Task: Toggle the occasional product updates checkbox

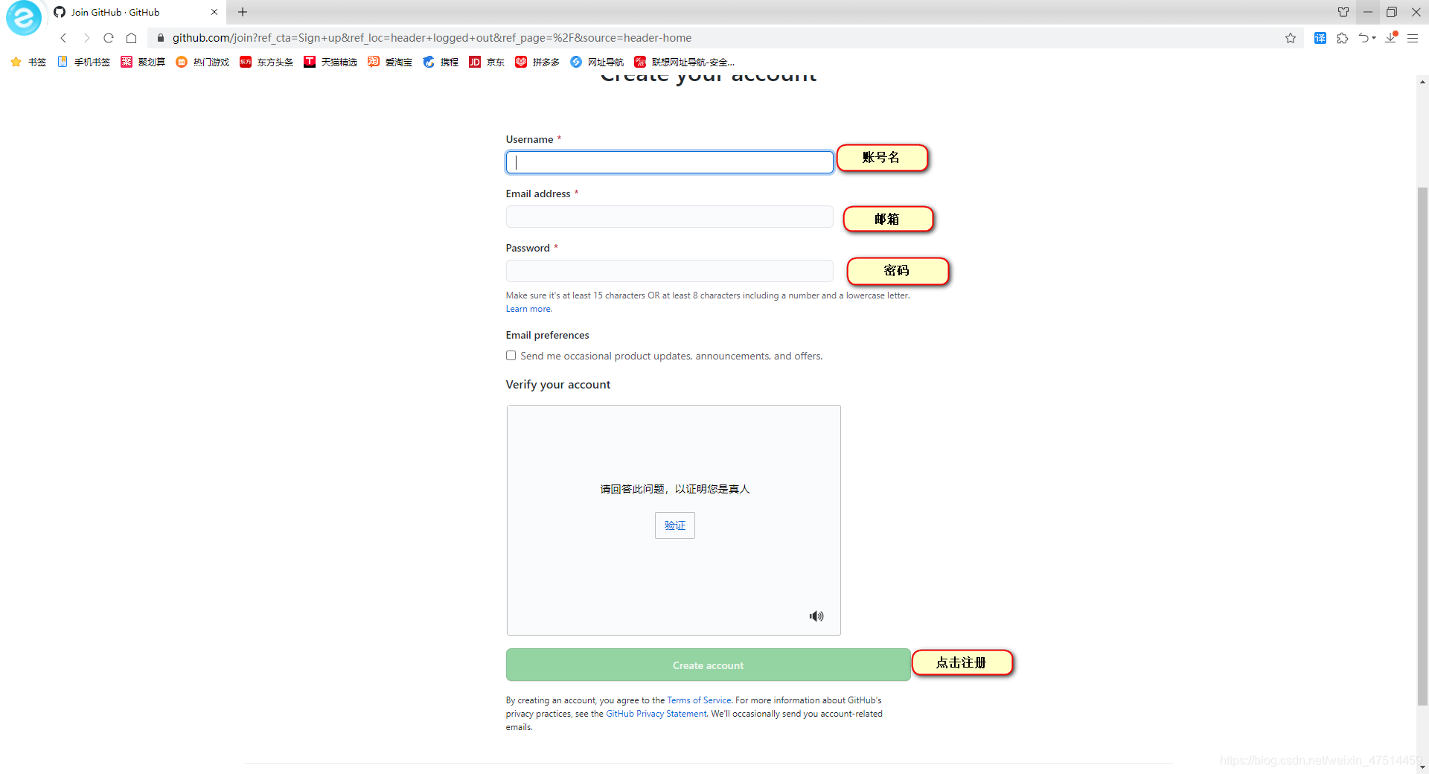Action: coord(511,356)
